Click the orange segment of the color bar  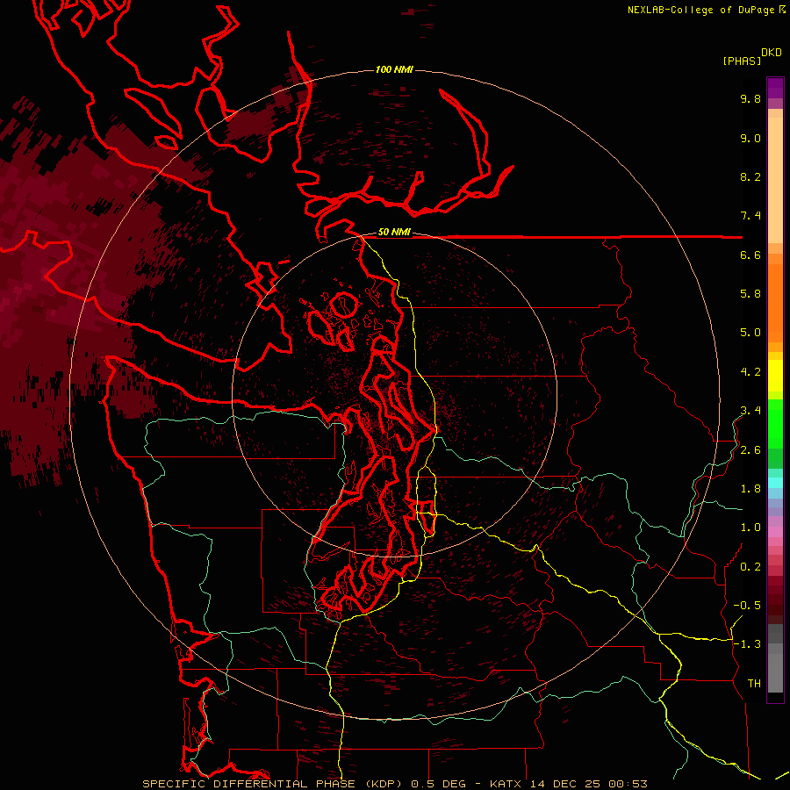click(775, 302)
